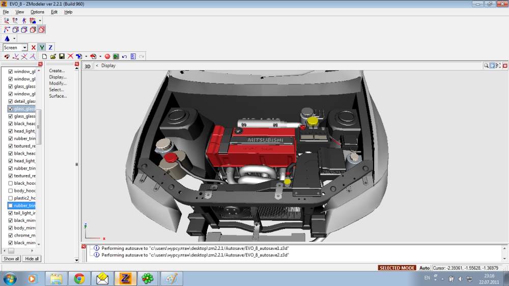Click the red maximize viewport square icon
The image size is (509, 286).
click(505, 66)
